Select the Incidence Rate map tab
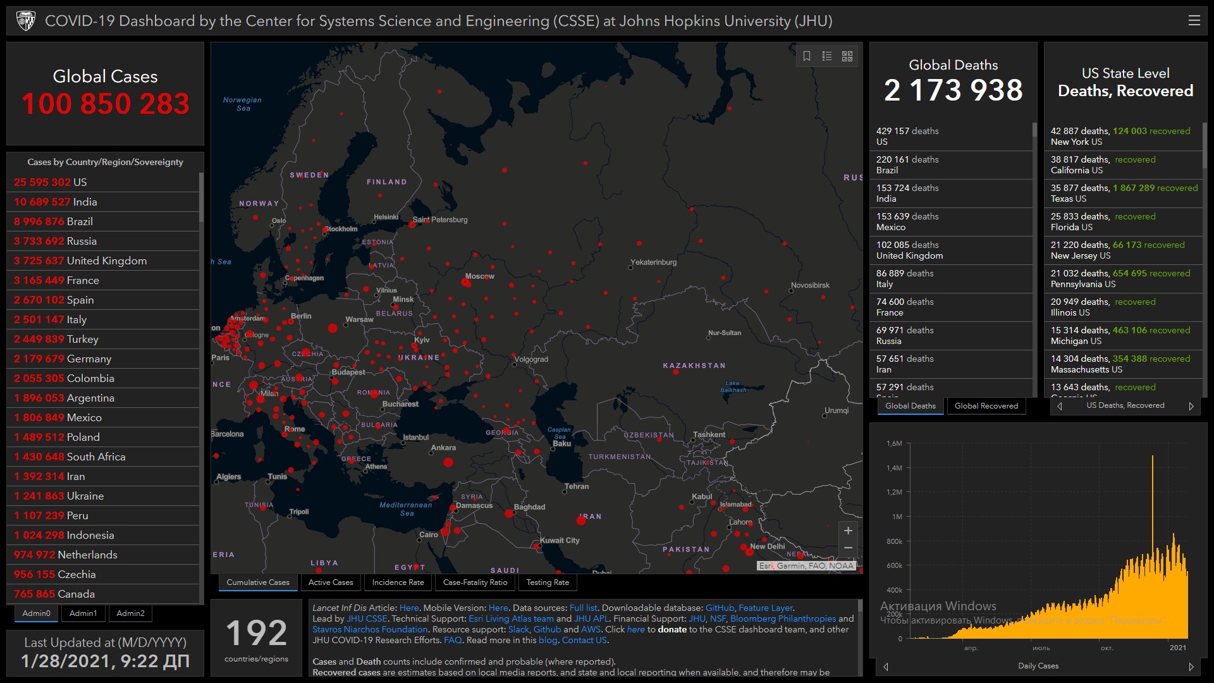 point(398,582)
